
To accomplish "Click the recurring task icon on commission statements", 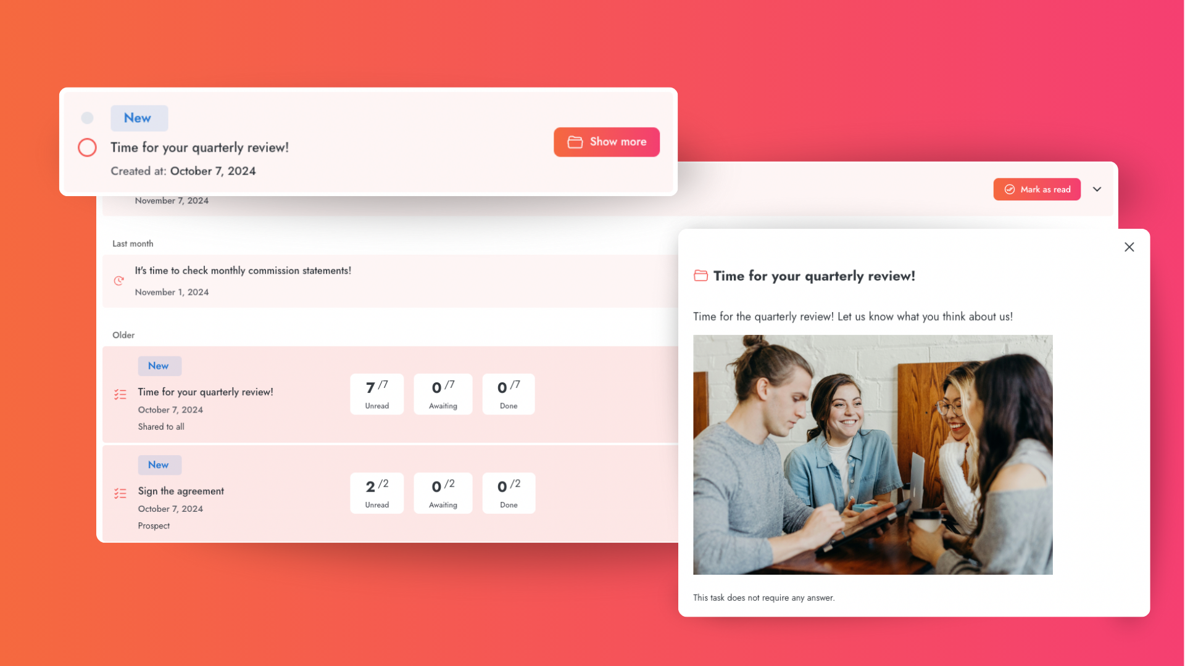I will [x=120, y=280].
